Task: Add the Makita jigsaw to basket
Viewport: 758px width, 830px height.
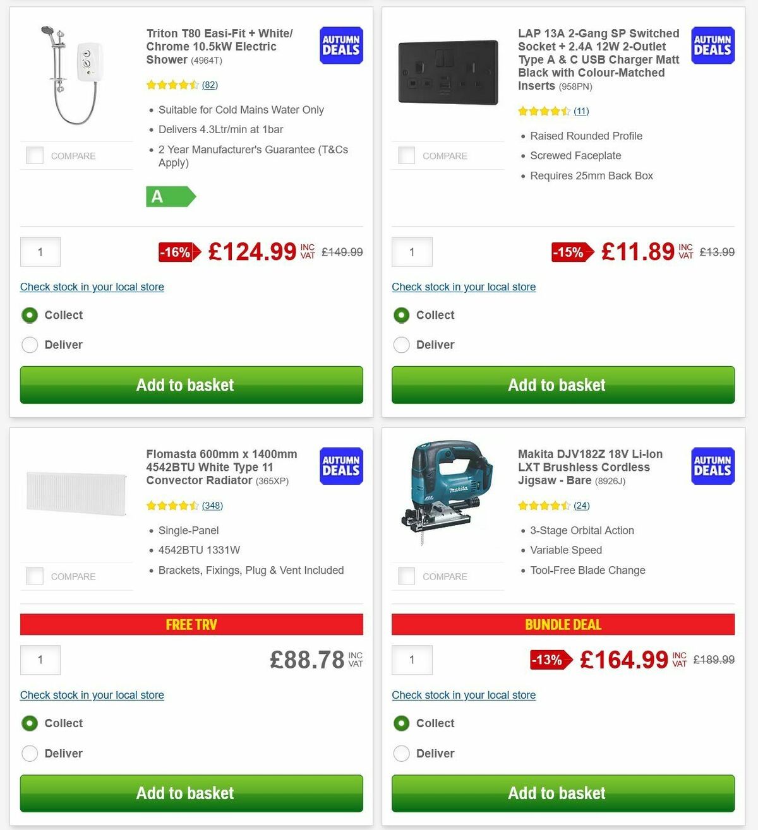Action: [556, 793]
